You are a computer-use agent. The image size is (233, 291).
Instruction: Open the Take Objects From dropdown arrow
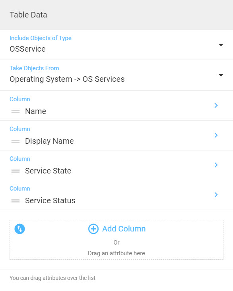(221, 75)
